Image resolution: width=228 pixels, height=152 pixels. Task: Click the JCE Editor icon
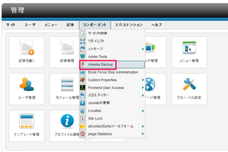coord(82,95)
